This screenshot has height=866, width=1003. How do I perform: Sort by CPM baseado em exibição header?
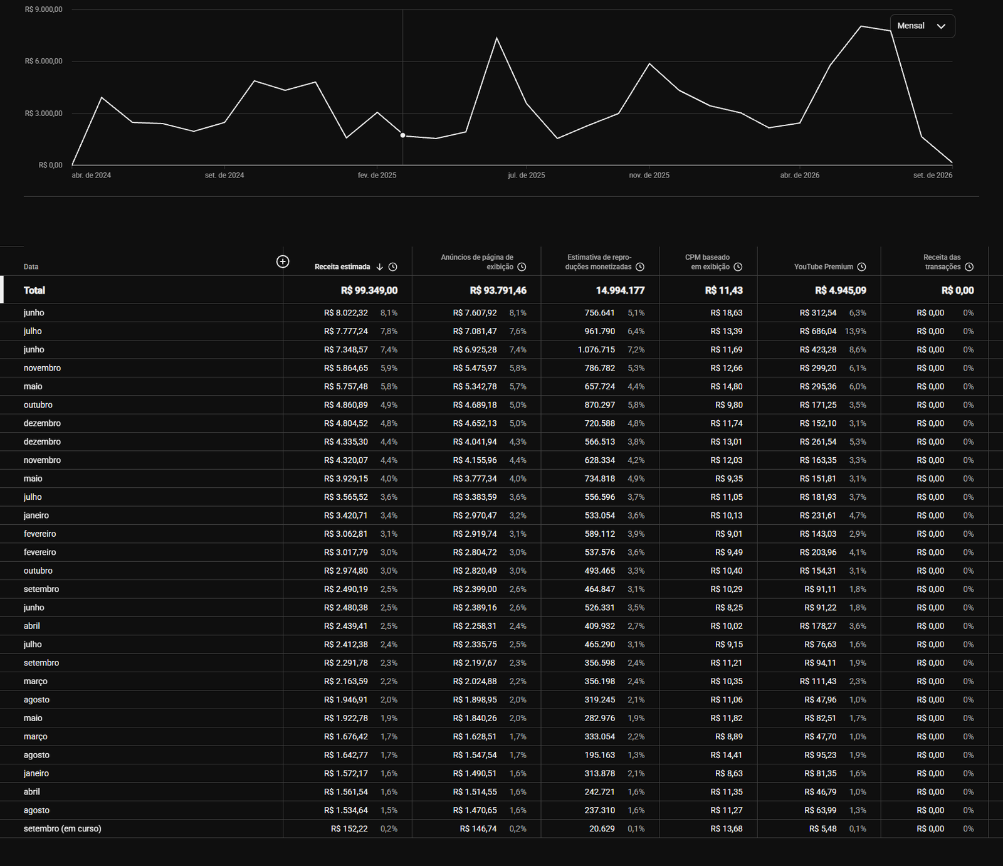point(707,262)
